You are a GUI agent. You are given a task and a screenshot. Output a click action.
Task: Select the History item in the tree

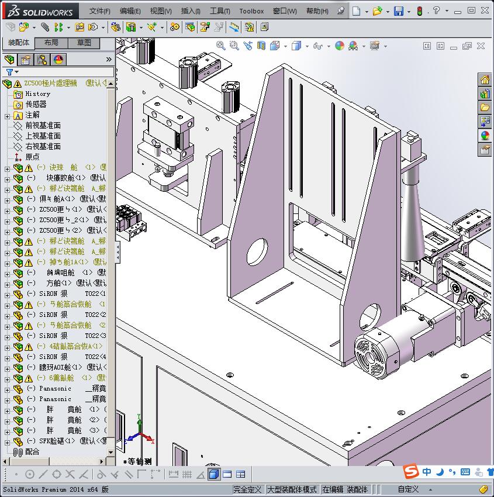(37, 94)
